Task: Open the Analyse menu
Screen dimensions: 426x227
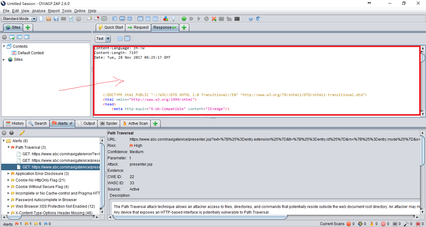Action: [39, 11]
